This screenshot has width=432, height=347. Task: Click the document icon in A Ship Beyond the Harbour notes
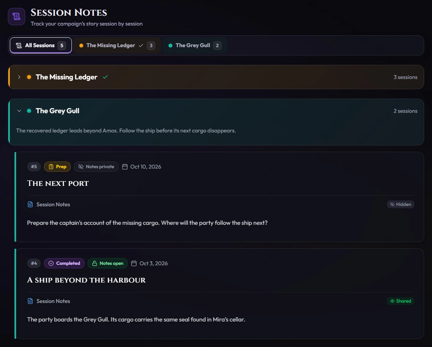tap(30, 301)
